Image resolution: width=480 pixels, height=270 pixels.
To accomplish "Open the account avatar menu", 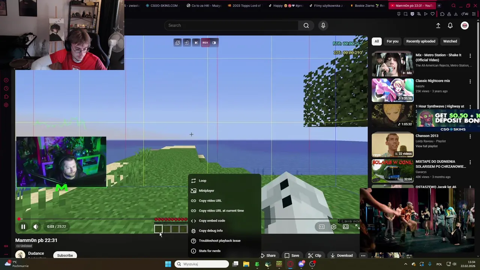I will coord(465,25).
